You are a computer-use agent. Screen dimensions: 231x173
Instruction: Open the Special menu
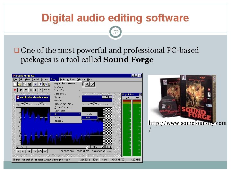(x=35, y=79)
